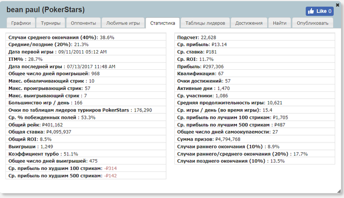The width and height of the screenshot is (344, 198).
Task: Select Макс. обналичивающий стрик row
Action: point(86,81)
